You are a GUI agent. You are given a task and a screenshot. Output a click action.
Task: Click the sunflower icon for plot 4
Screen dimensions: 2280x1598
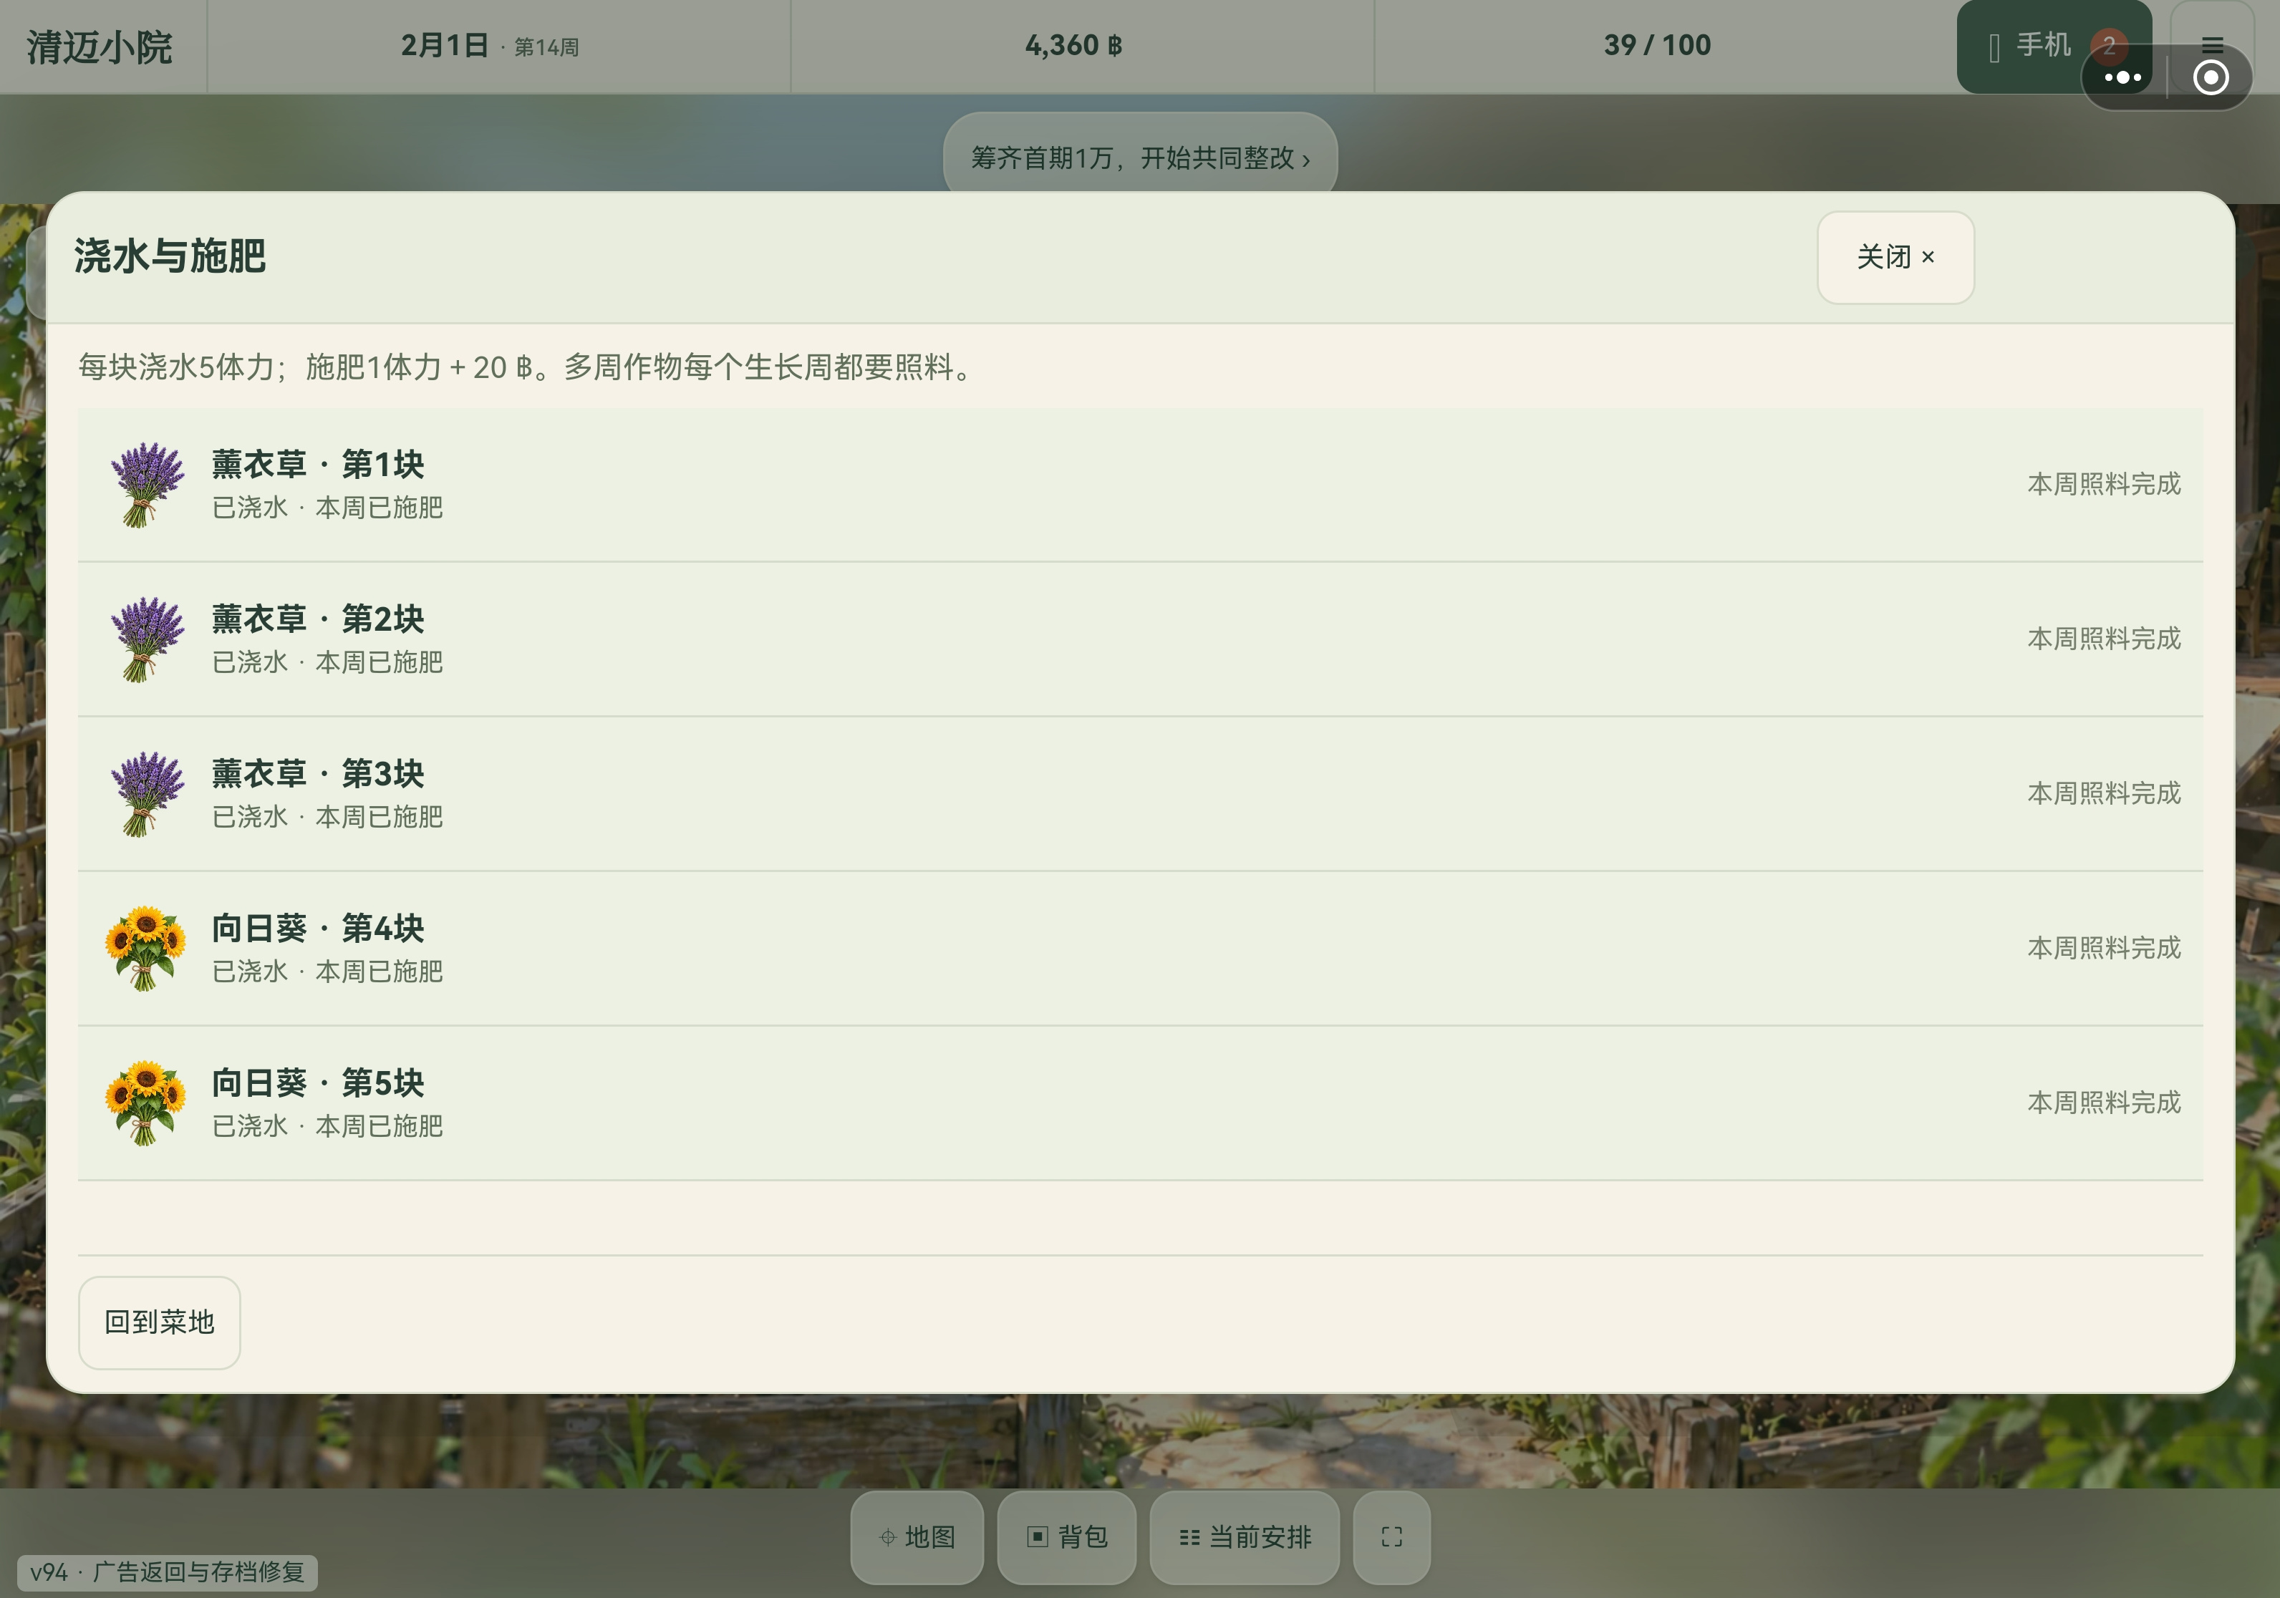[x=146, y=948]
